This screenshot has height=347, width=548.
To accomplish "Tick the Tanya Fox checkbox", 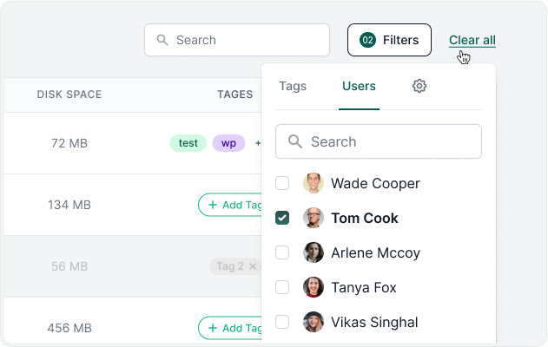I will (x=282, y=287).
